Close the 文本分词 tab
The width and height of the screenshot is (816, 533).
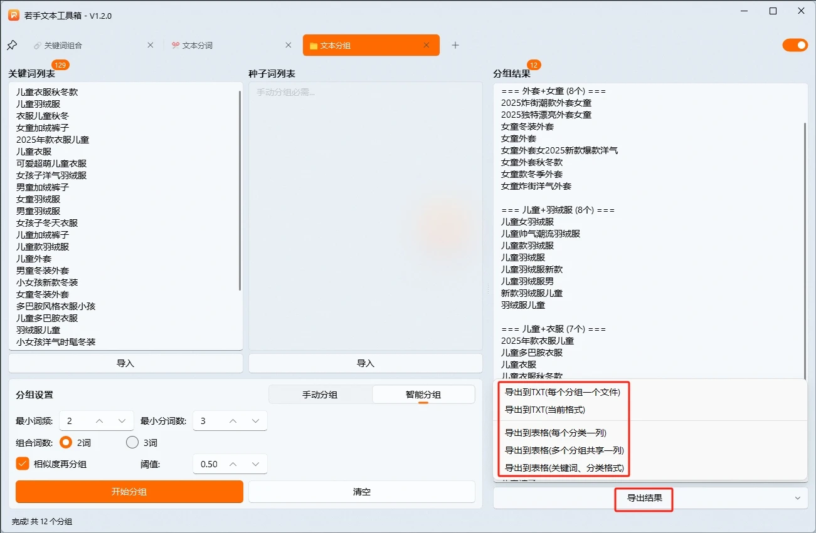[x=288, y=45]
